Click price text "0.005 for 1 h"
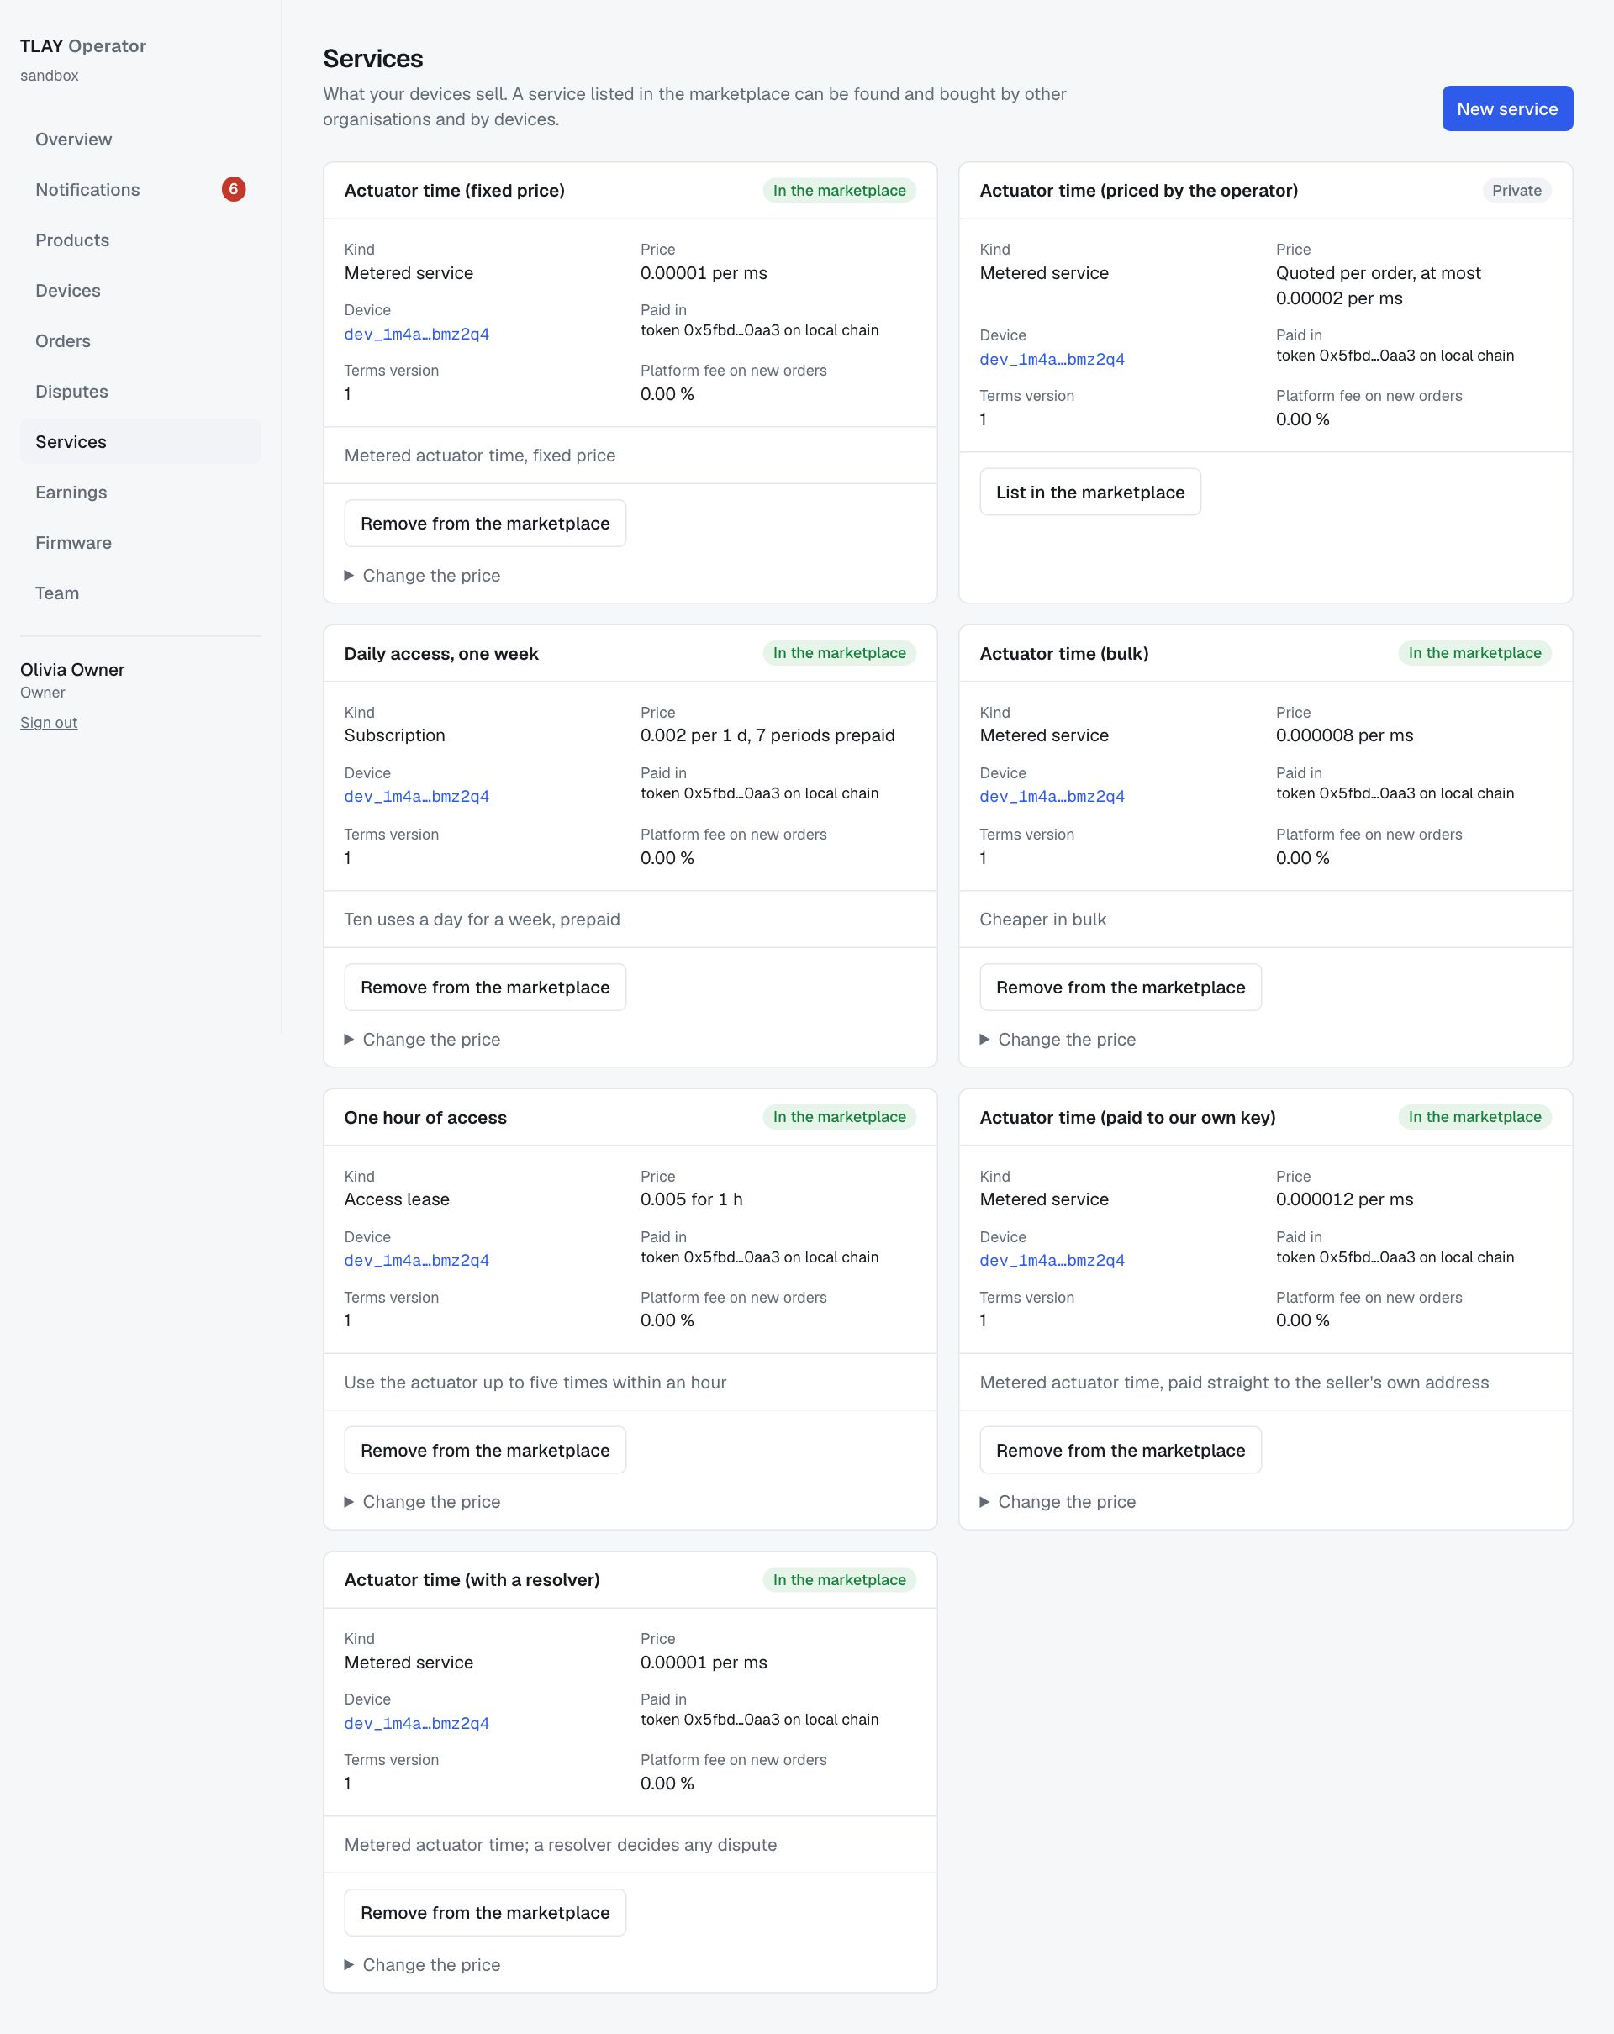The height and width of the screenshot is (2034, 1614). point(692,1200)
